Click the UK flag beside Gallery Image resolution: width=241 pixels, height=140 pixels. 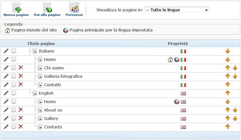tap(183, 119)
